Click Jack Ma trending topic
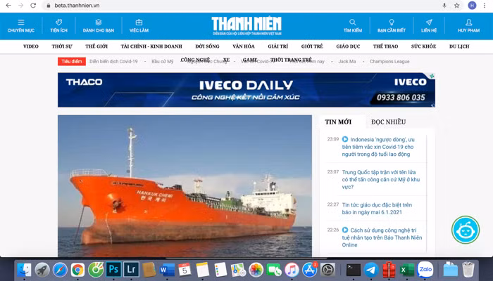Viewport: 493px width, 281px height. 347,62
